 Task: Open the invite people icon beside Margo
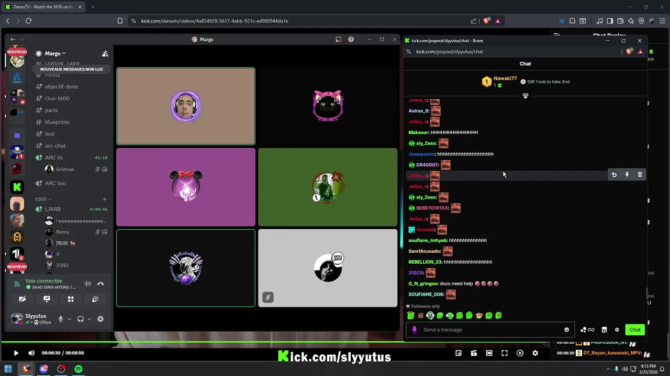[105, 53]
